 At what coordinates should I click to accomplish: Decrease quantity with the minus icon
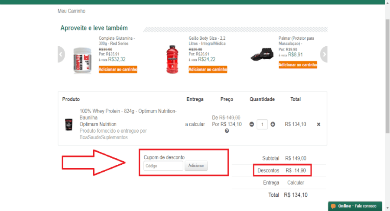252,125
